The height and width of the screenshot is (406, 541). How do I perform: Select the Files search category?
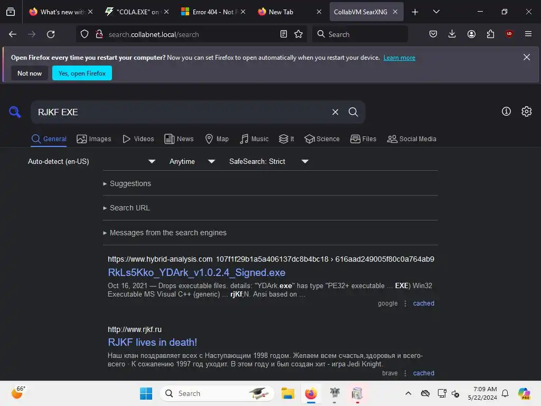(x=363, y=139)
